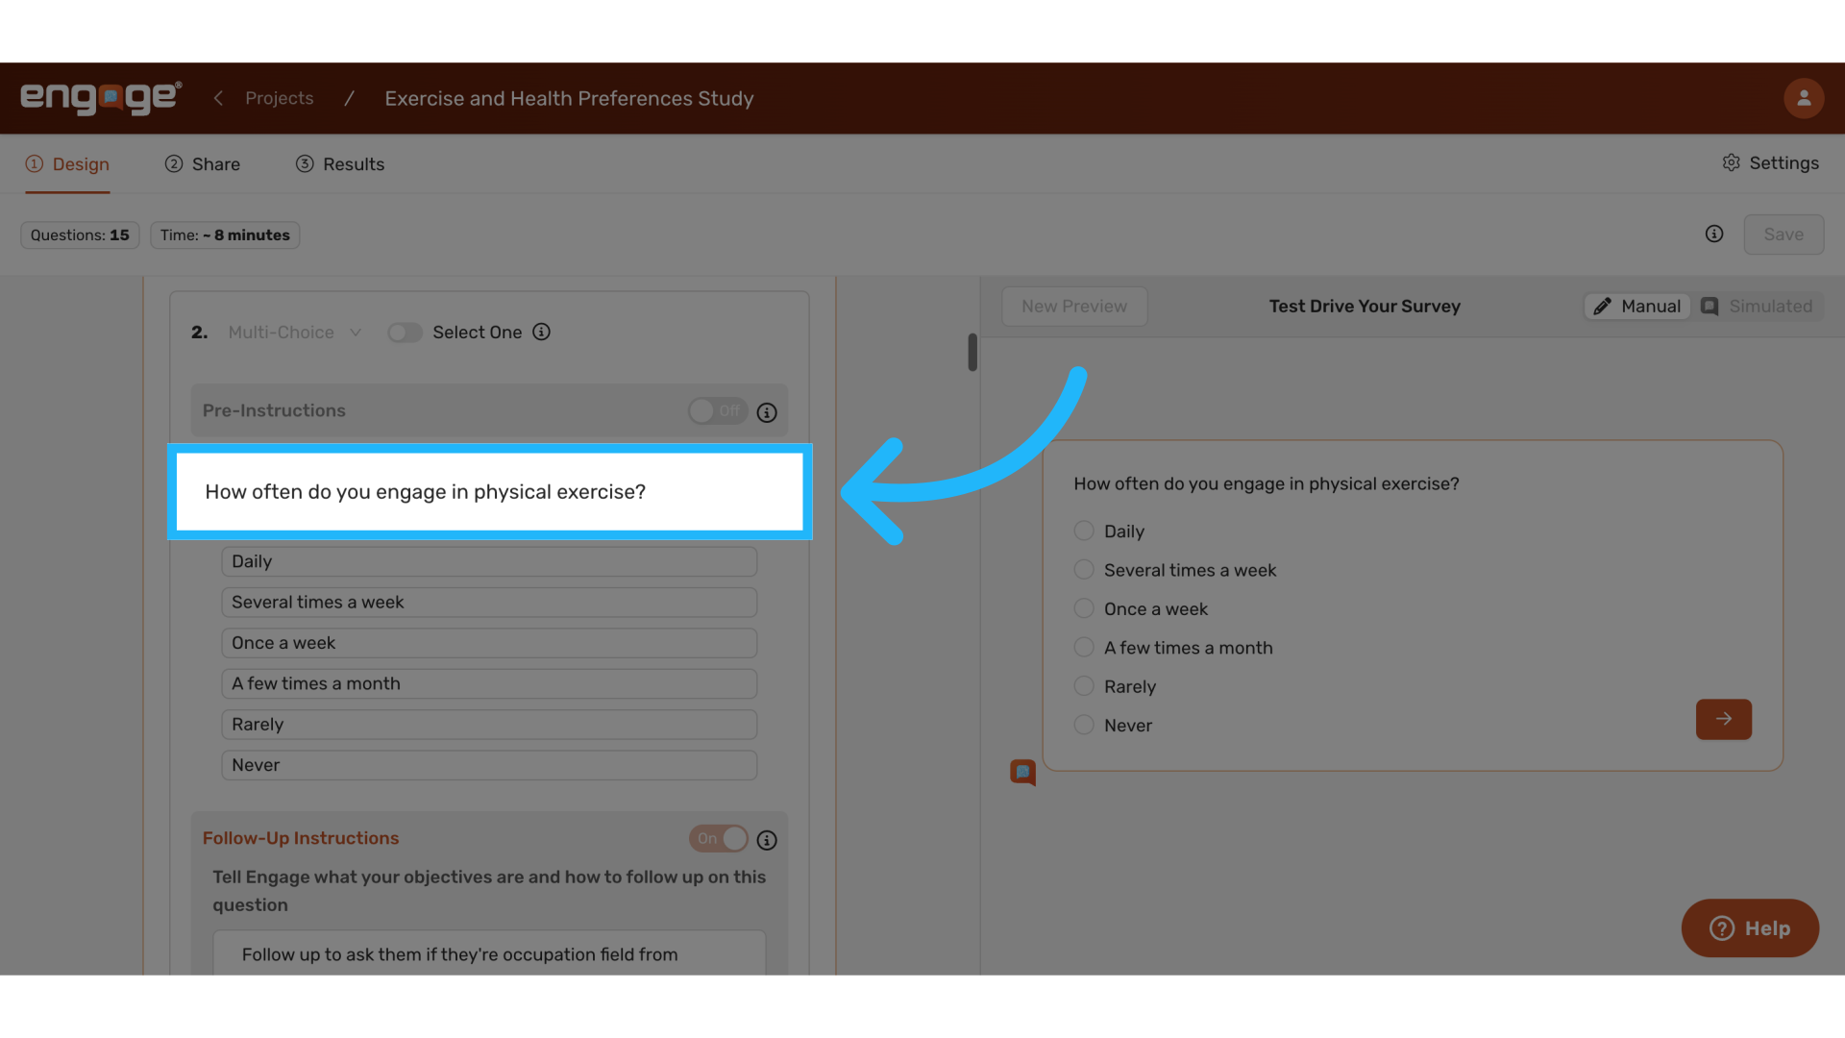Select A few times a month radio

[x=1084, y=648]
